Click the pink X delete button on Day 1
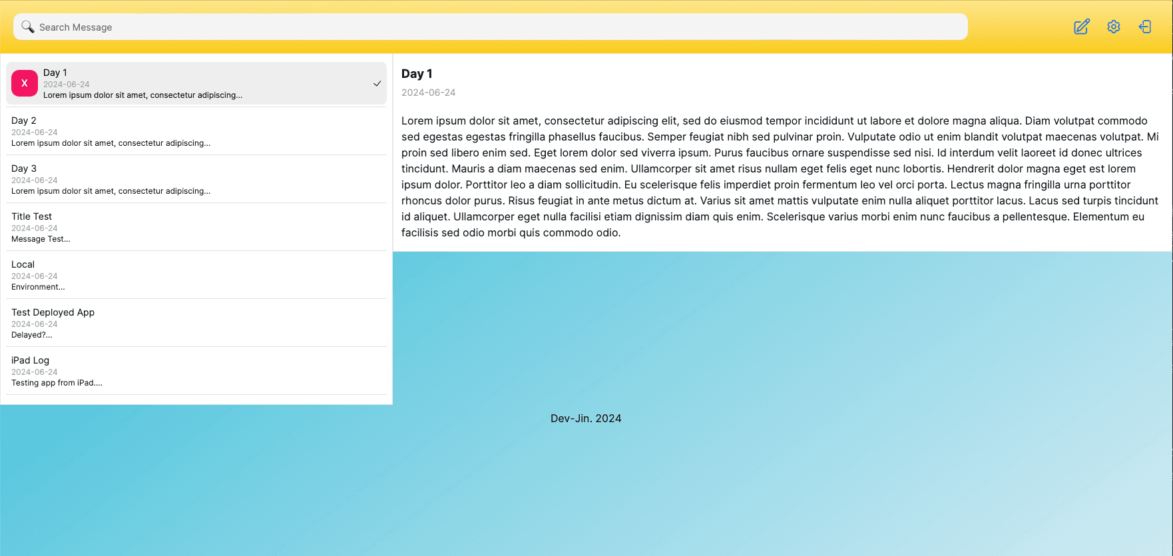This screenshot has width=1173, height=556. tap(25, 83)
